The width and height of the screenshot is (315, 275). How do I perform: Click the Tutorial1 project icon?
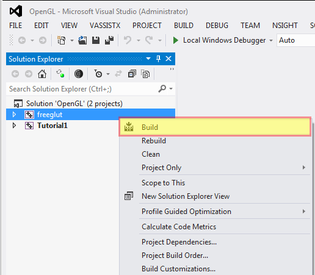tap(29, 126)
